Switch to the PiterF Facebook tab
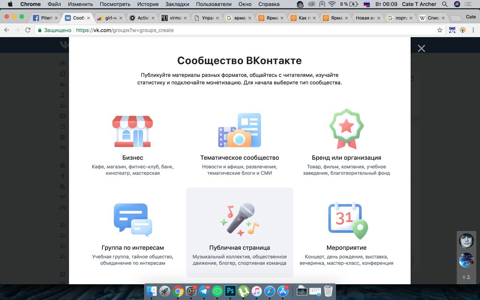This screenshot has width=480, height=300. pos(45,18)
